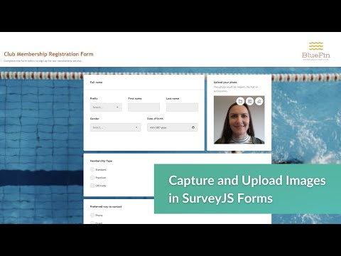Click the camera icon to capture a photo
341x256 pixels.
click(250, 101)
